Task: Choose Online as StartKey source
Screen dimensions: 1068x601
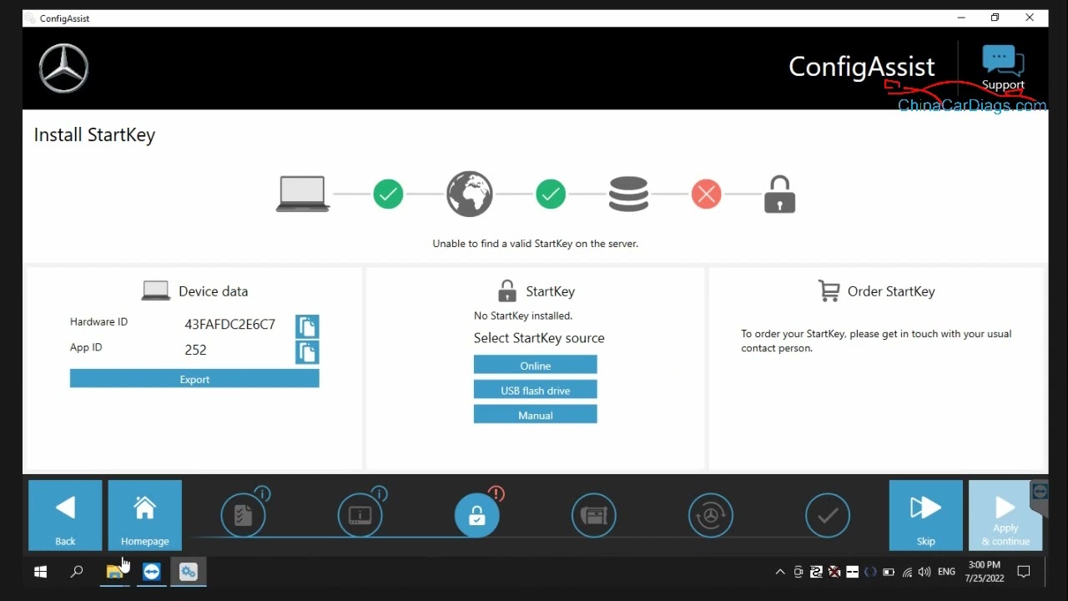Action: [x=536, y=366]
